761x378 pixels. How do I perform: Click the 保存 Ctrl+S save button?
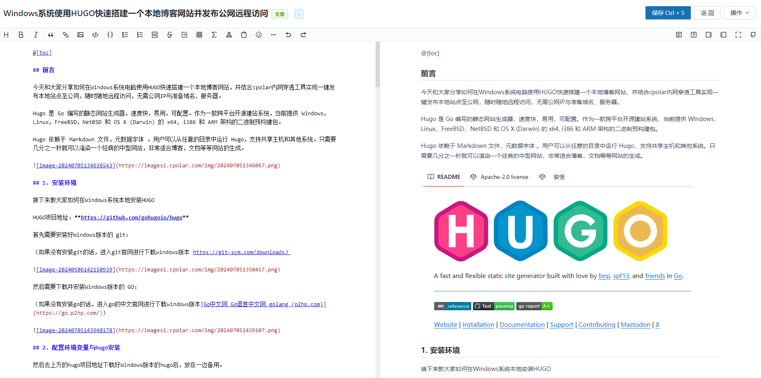668,13
